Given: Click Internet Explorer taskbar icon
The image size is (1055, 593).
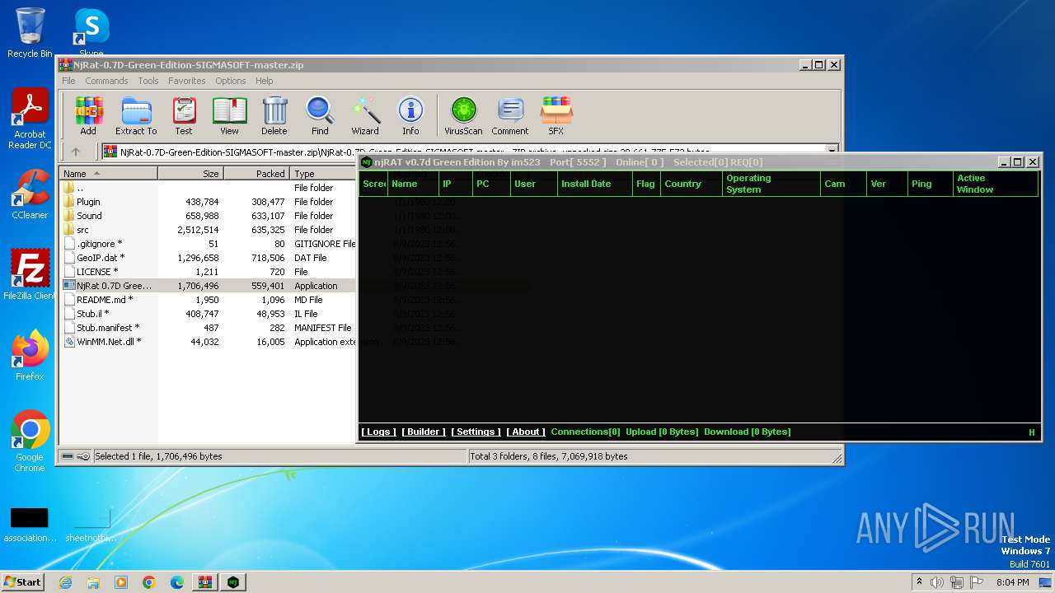Looking at the screenshot, I should pos(66,582).
